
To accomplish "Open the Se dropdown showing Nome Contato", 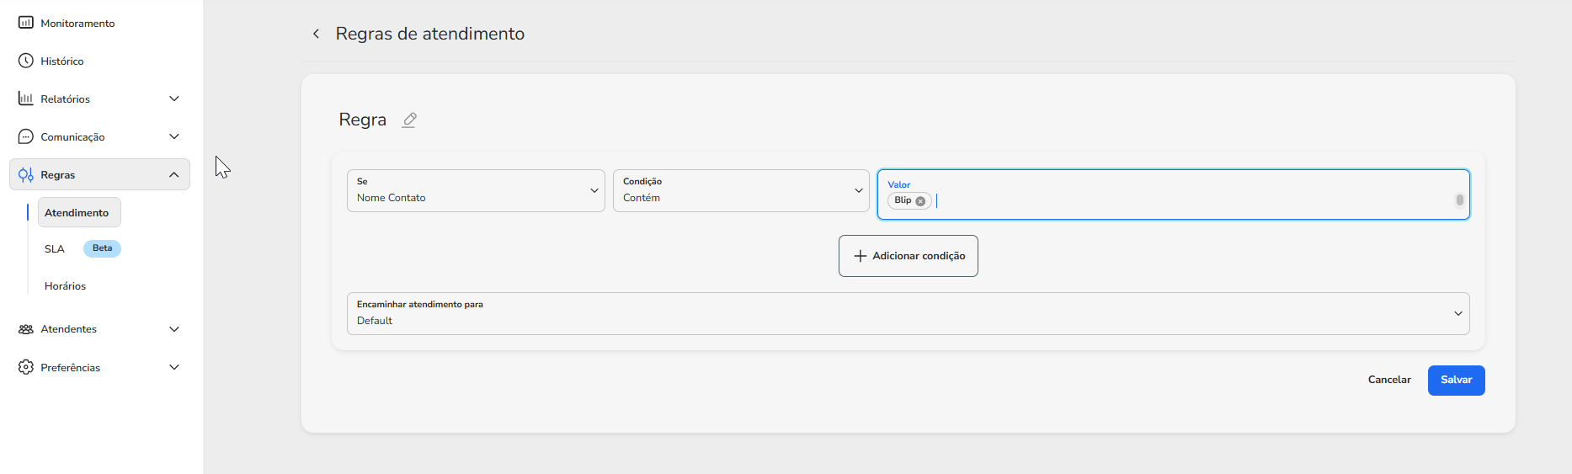I will click(x=476, y=190).
